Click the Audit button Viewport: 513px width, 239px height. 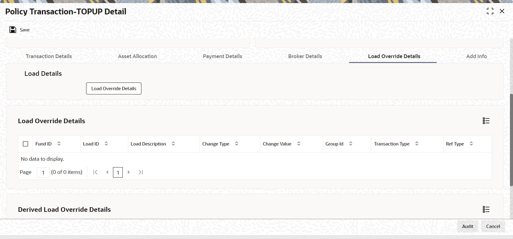pos(468,226)
